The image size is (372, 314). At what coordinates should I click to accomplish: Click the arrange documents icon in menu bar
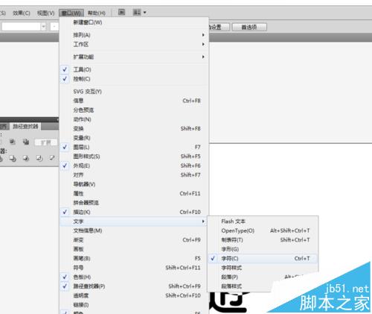(x=137, y=12)
